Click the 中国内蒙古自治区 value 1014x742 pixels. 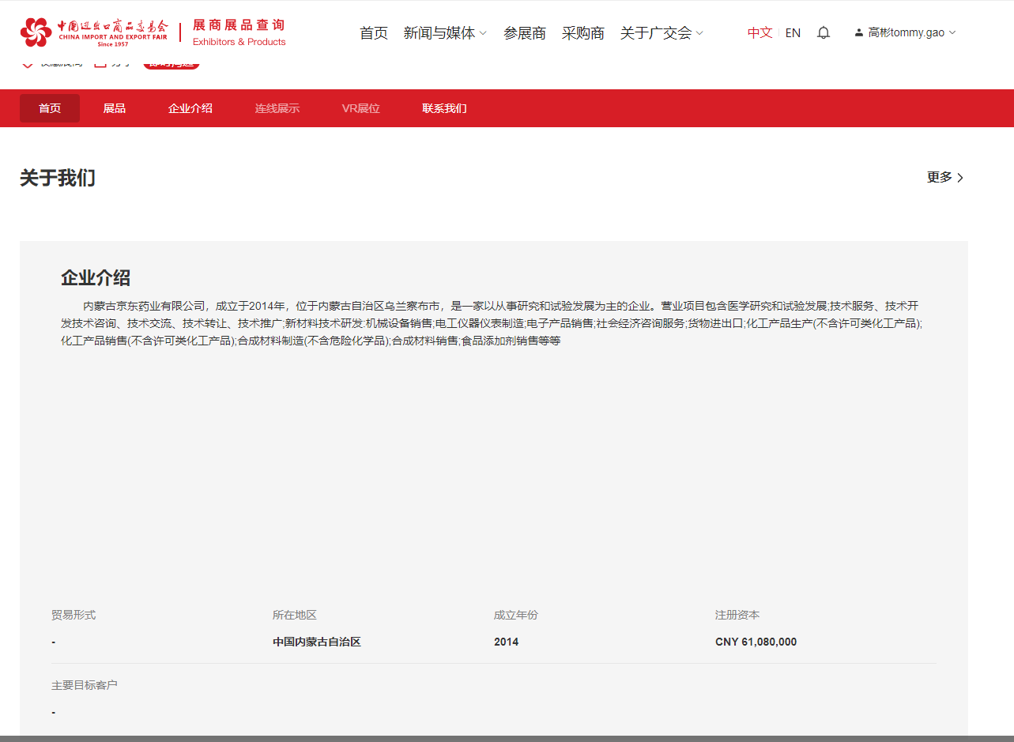tap(317, 642)
